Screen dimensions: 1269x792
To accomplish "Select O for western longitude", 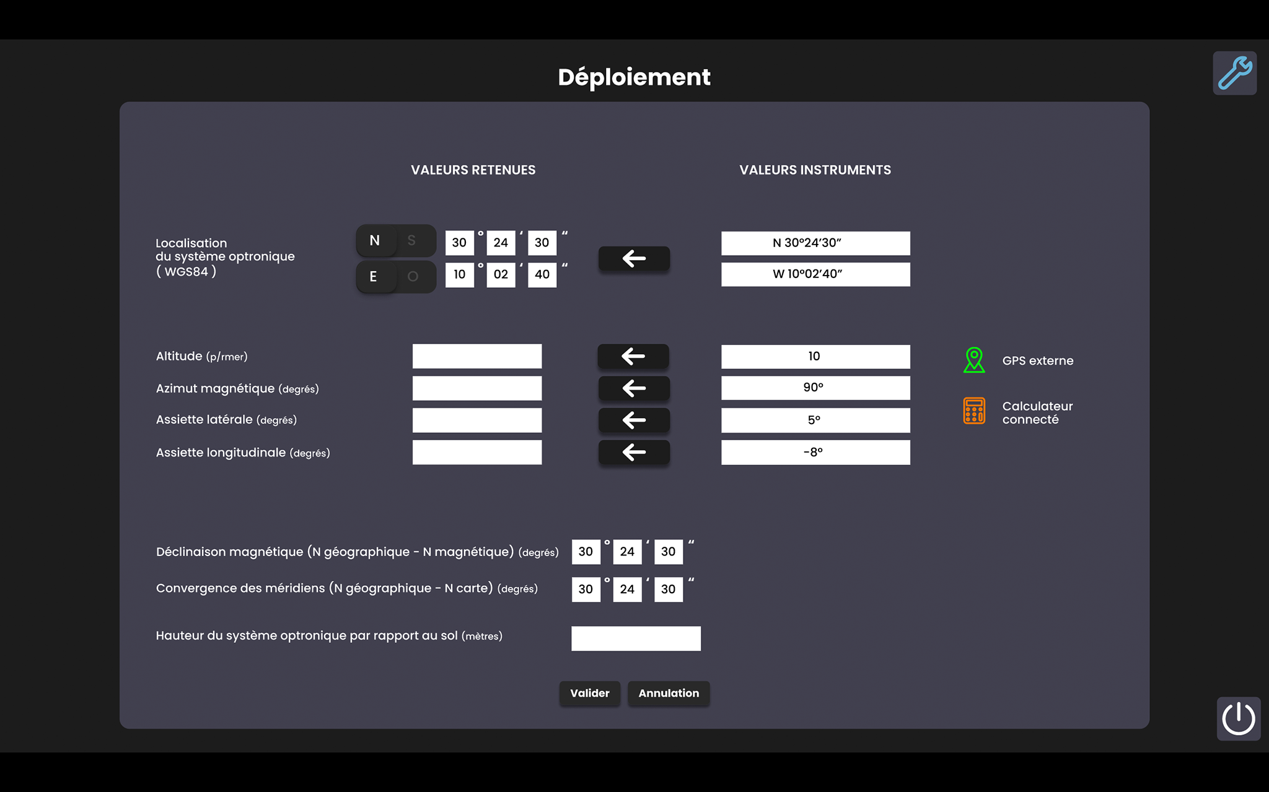I will tap(413, 277).
